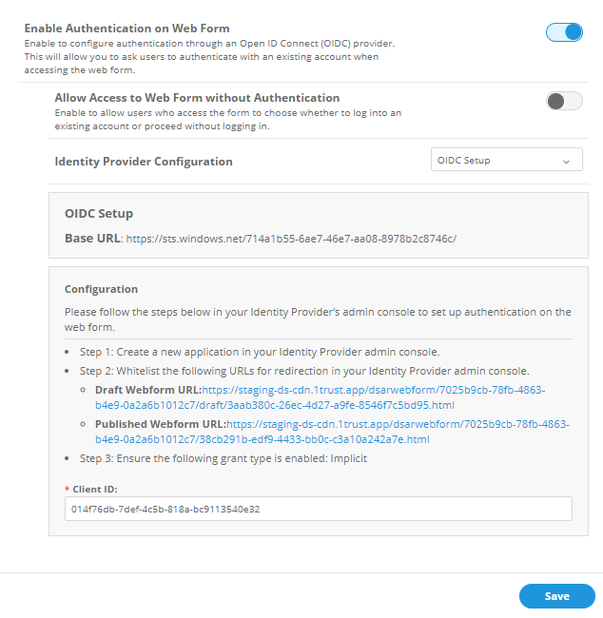Click the Configuration heading

coord(101,289)
